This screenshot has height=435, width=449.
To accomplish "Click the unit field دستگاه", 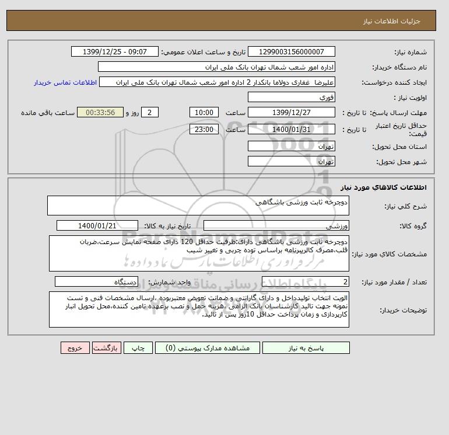I will pyautogui.click(x=96, y=282).
